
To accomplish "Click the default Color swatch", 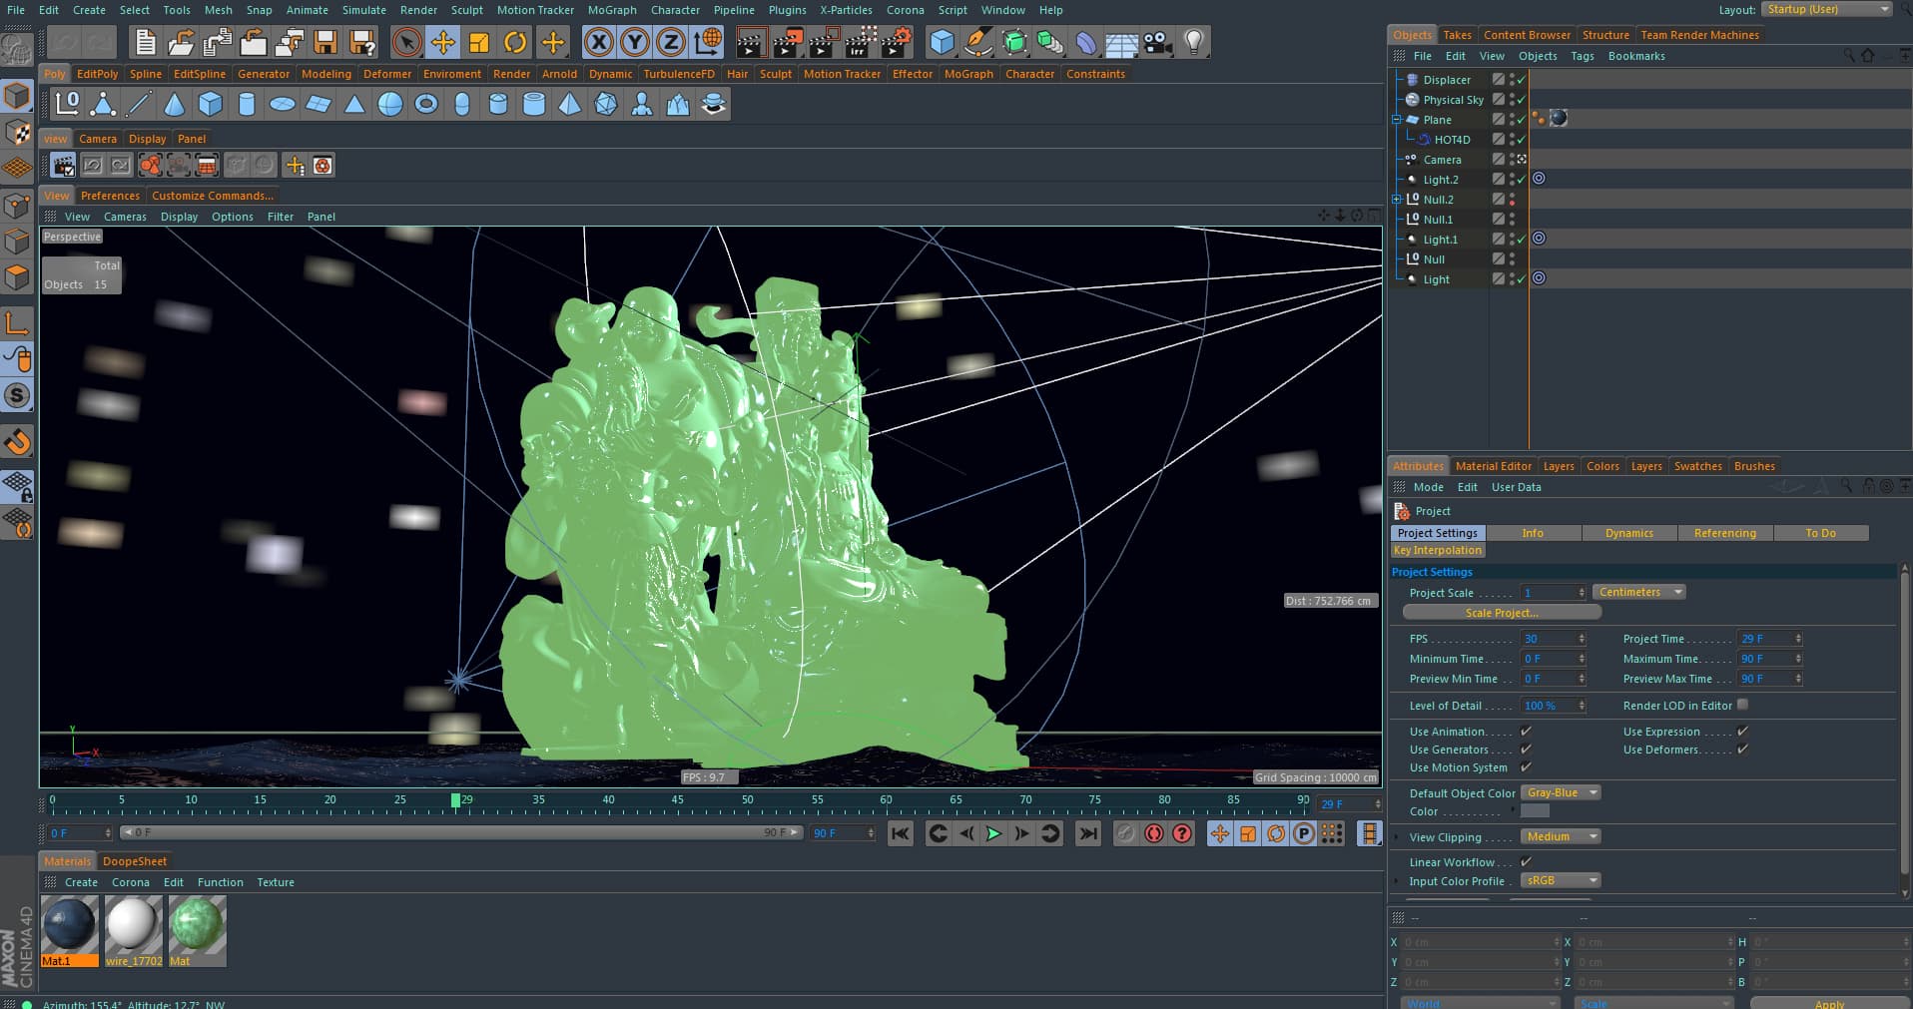I will [x=1535, y=811].
